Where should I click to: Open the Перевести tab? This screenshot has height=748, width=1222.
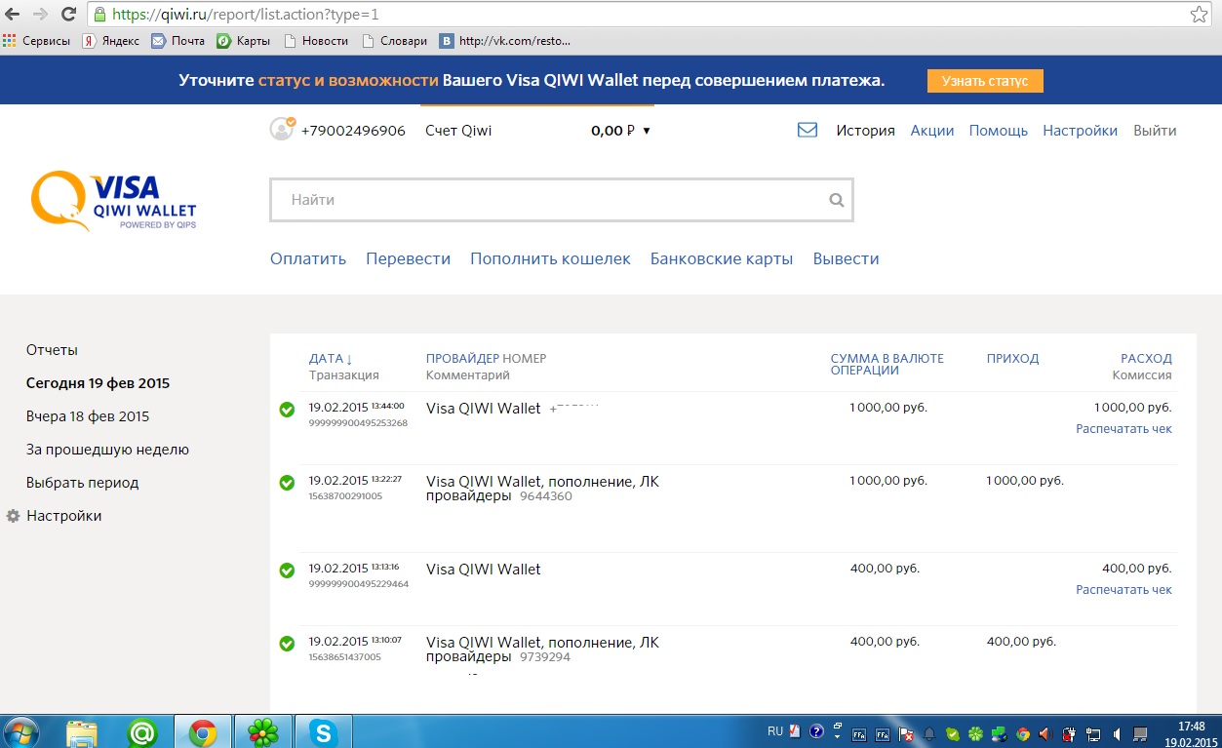tap(408, 258)
